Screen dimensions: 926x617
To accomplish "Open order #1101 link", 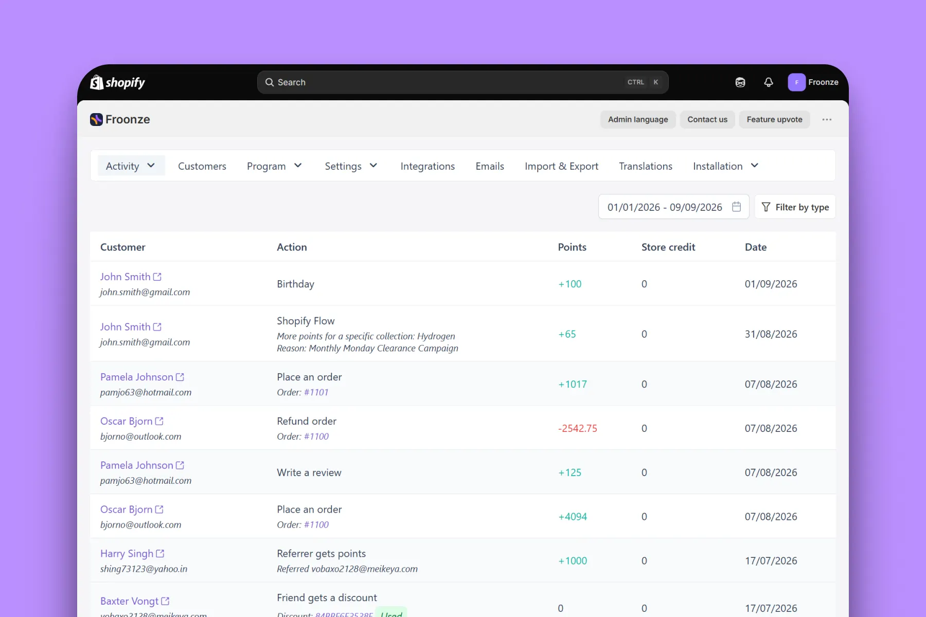I will pyautogui.click(x=316, y=392).
